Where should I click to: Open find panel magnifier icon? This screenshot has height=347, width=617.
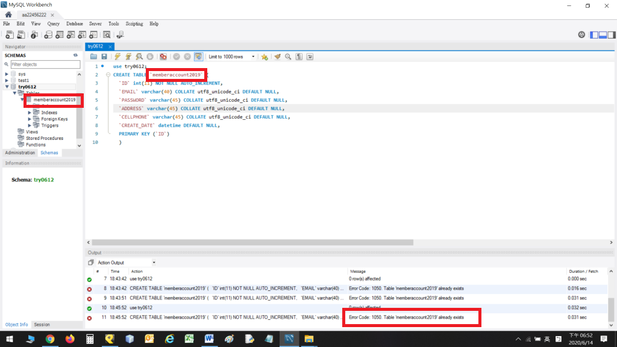[288, 57]
